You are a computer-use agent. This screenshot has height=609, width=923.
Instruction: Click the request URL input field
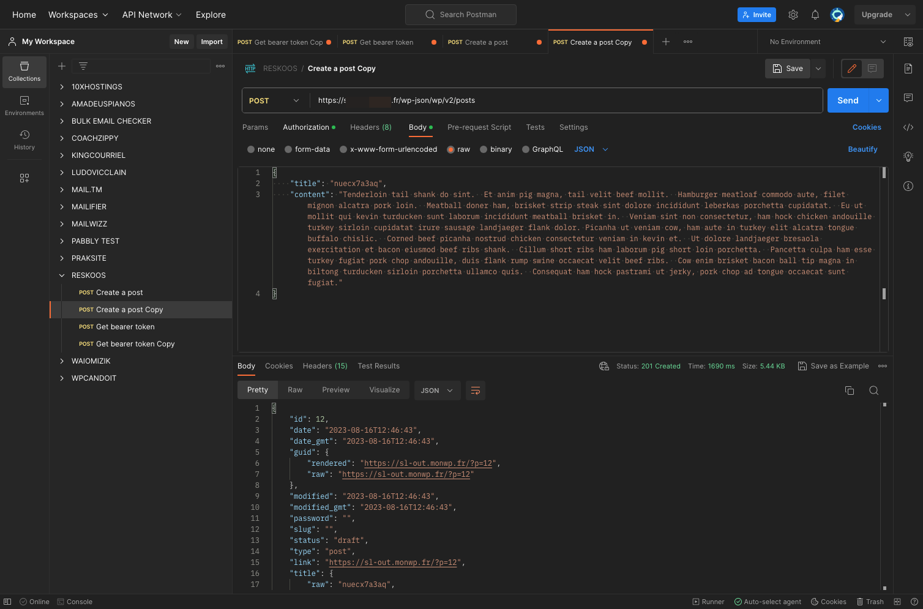point(566,100)
